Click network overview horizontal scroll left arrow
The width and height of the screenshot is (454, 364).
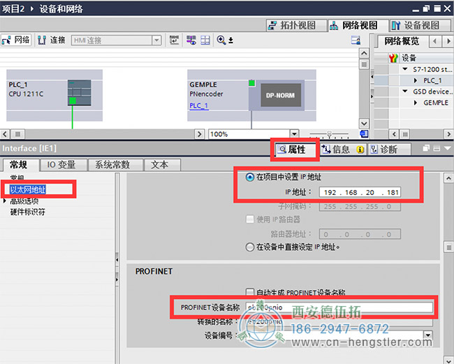pos(394,134)
